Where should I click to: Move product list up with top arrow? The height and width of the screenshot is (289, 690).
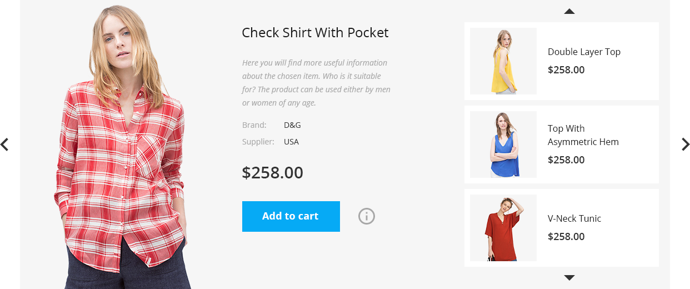tap(569, 11)
